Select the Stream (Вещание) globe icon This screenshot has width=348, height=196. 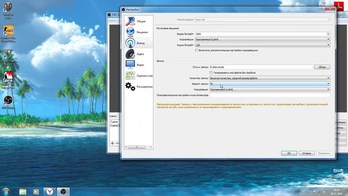click(130, 32)
